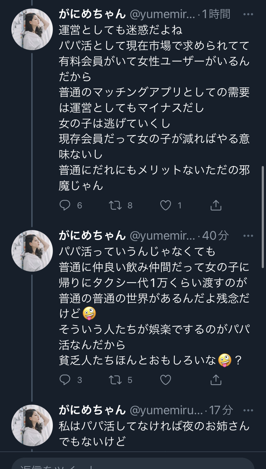Open more options on the 1時間 tweet
The width and height of the screenshot is (266, 469).
coord(248,15)
